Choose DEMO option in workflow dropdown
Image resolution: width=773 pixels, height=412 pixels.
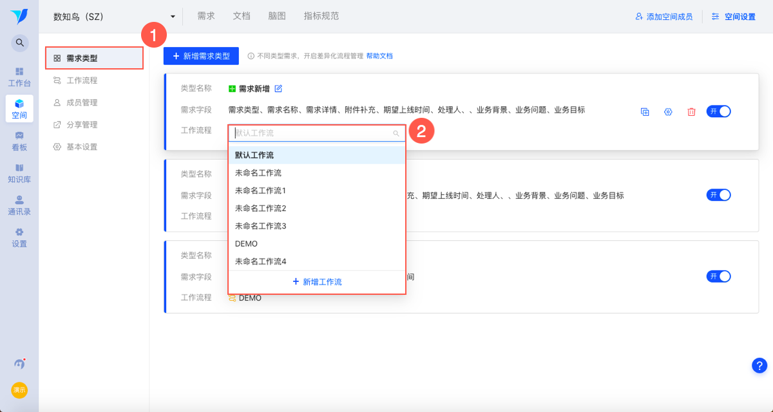click(x=247, y=244)
